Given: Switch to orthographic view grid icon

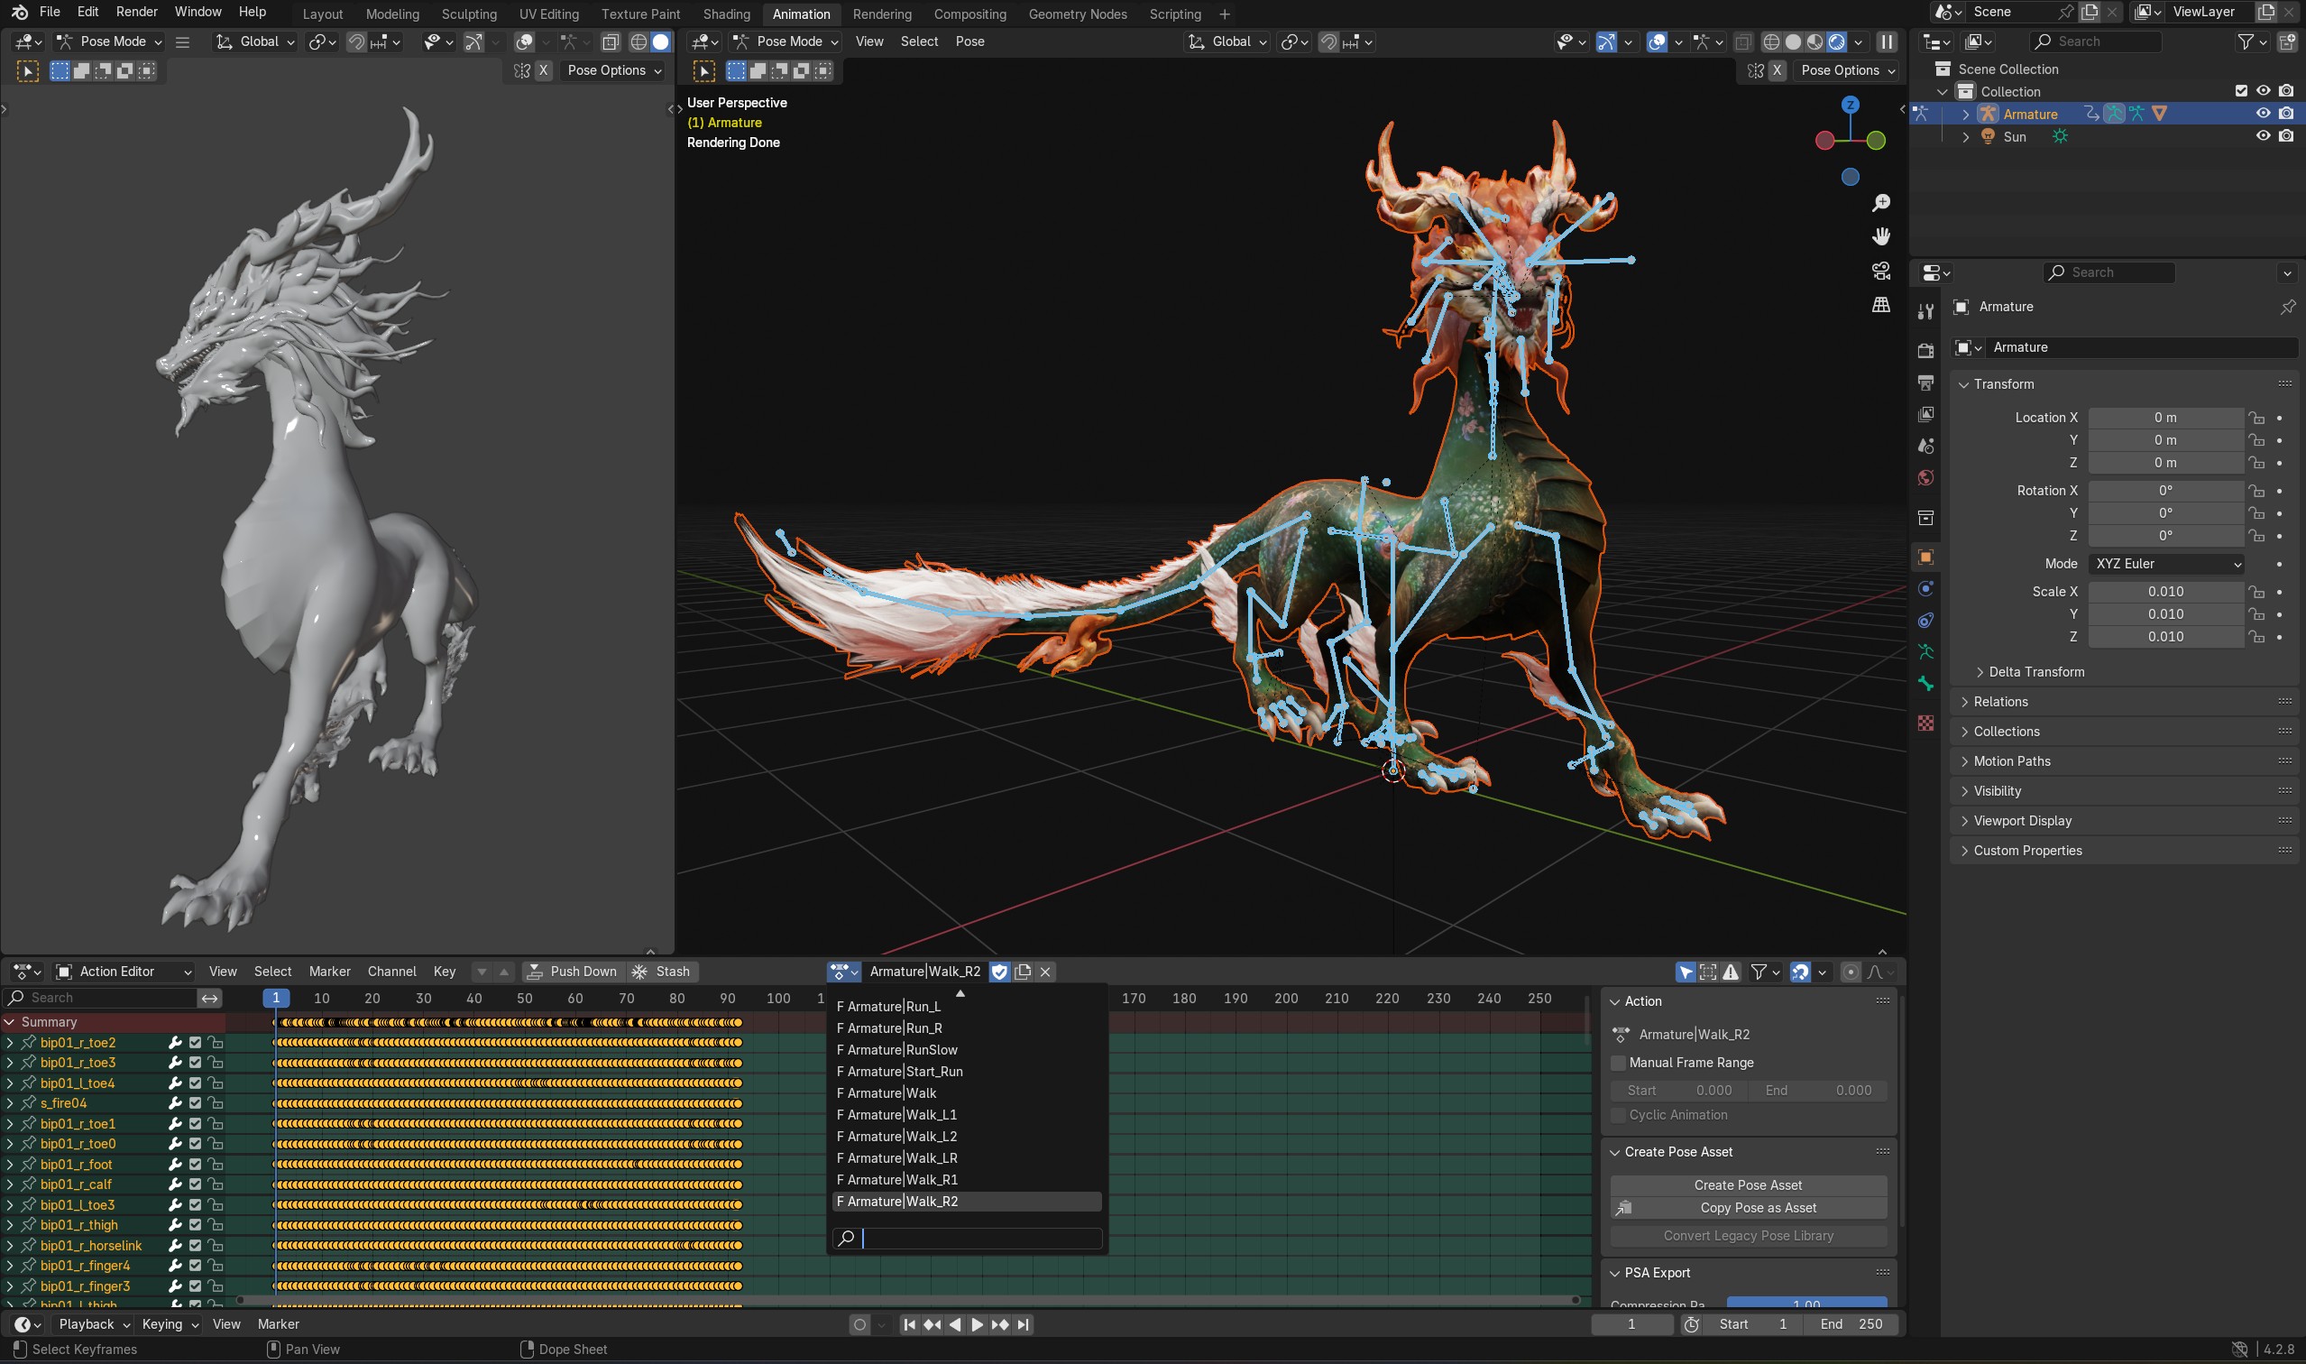Looking at the screenshot, I should (x=1880, y=305).
